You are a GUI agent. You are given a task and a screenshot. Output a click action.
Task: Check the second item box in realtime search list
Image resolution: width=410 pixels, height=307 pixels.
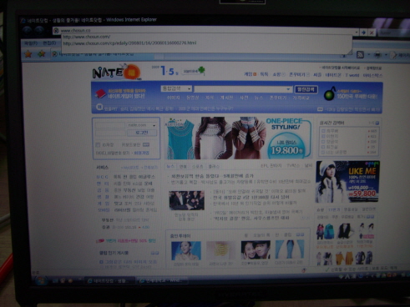[323, 136]
